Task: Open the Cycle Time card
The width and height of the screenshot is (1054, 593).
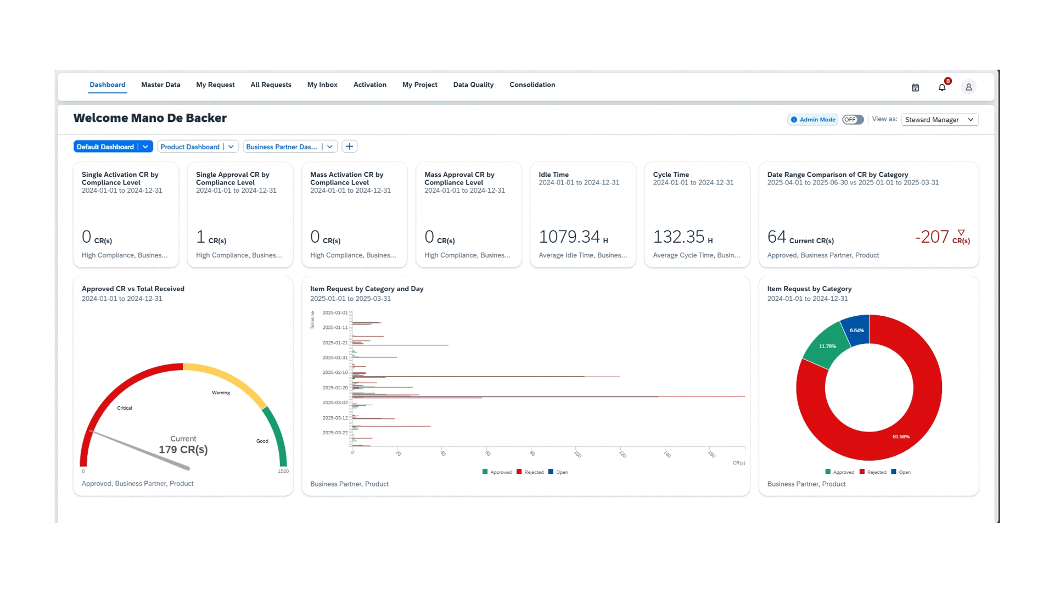Action: [697, 215]
